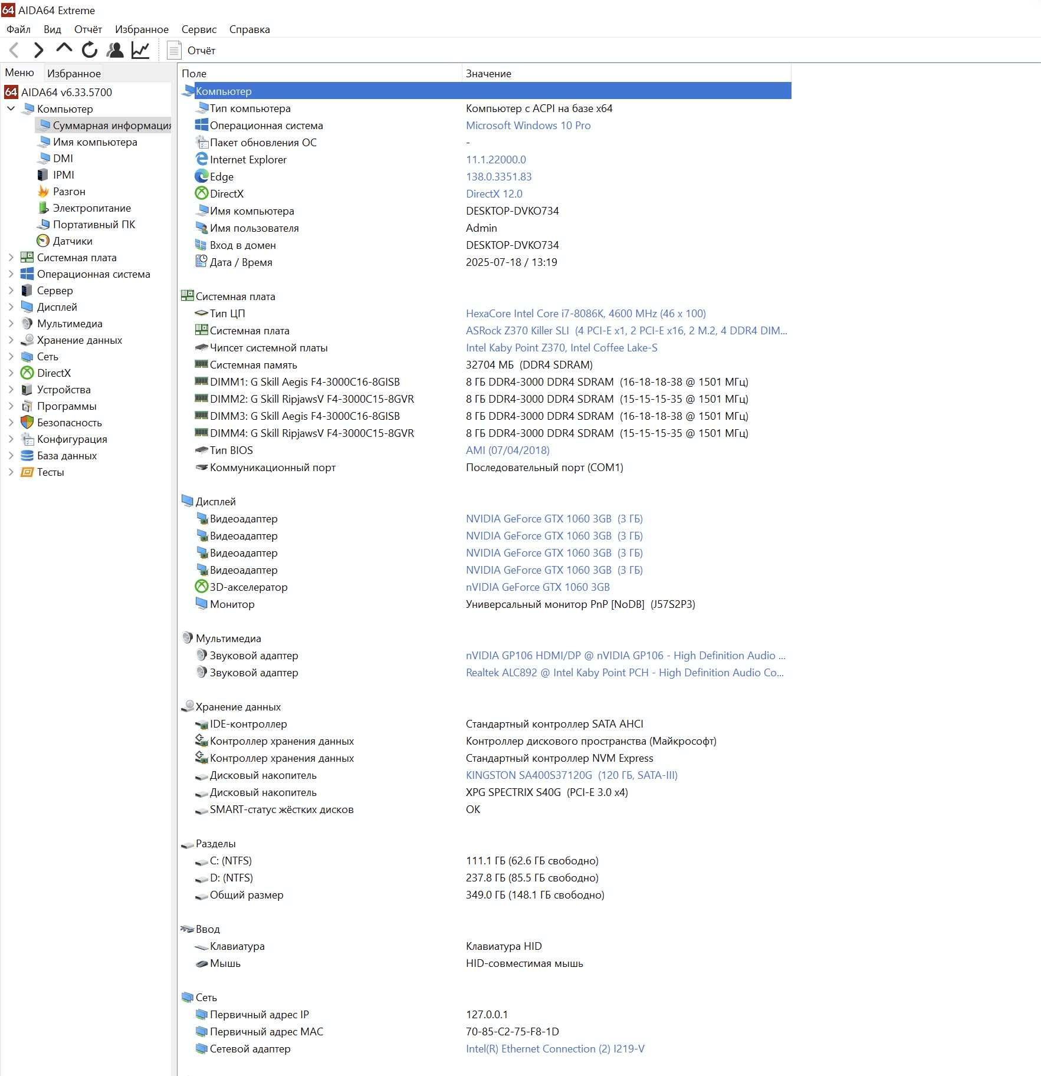1041x1076 pixels.
Task: Select AIDA64 v6.33.5700 root item
Action: coord(58,92)
